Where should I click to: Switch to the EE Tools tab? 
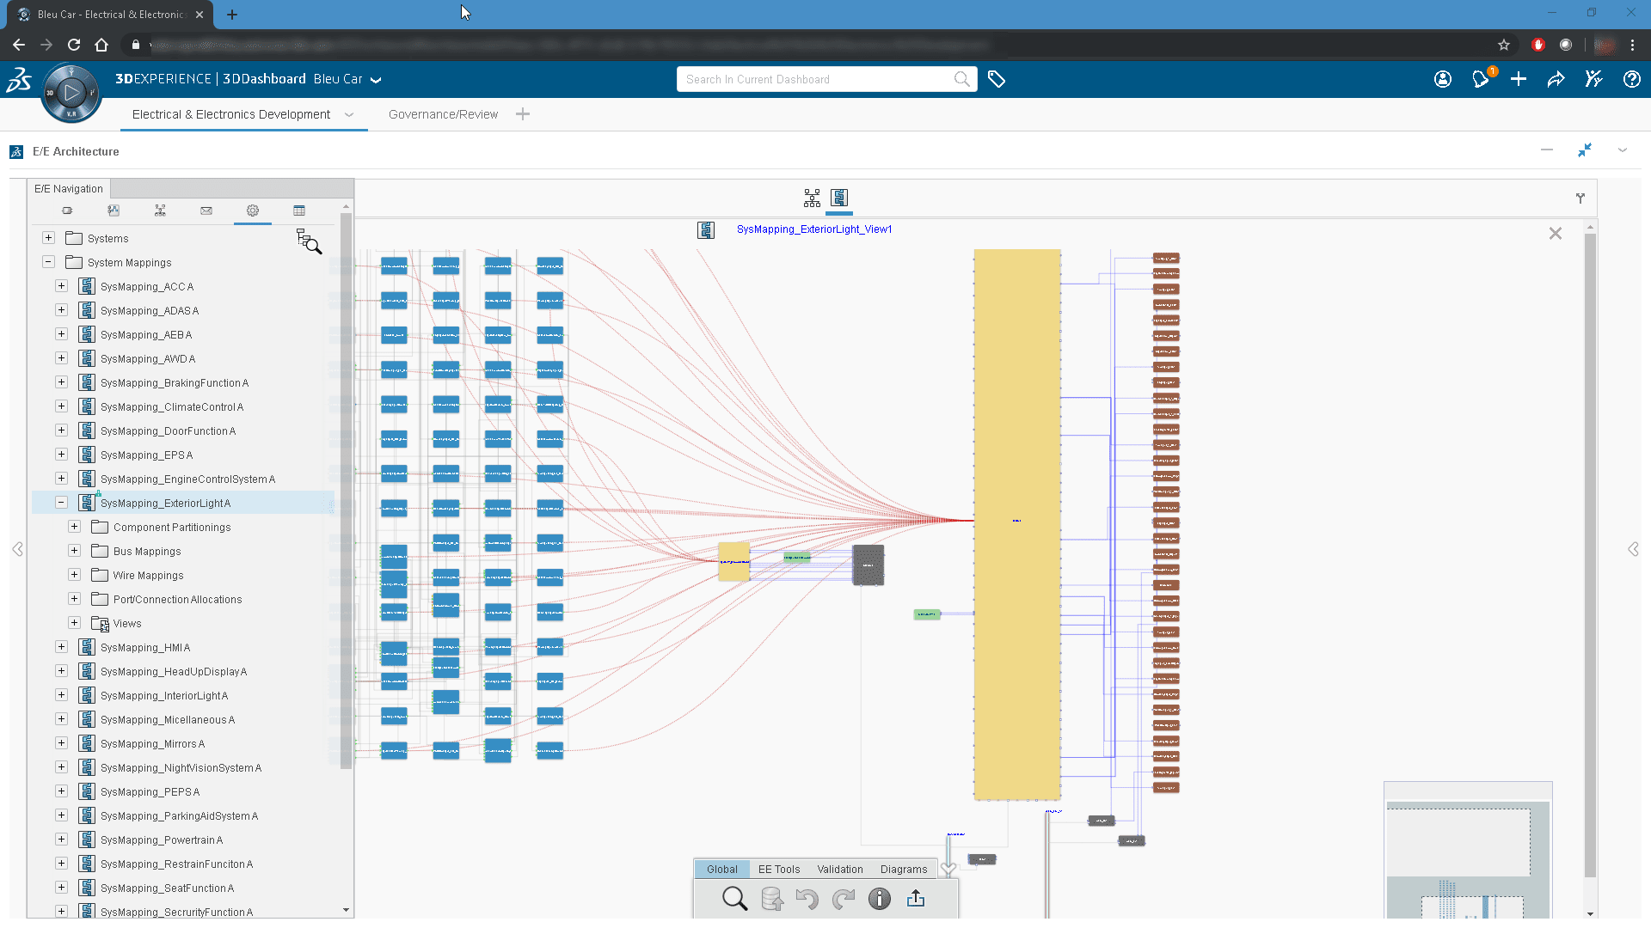click(778, 870)
